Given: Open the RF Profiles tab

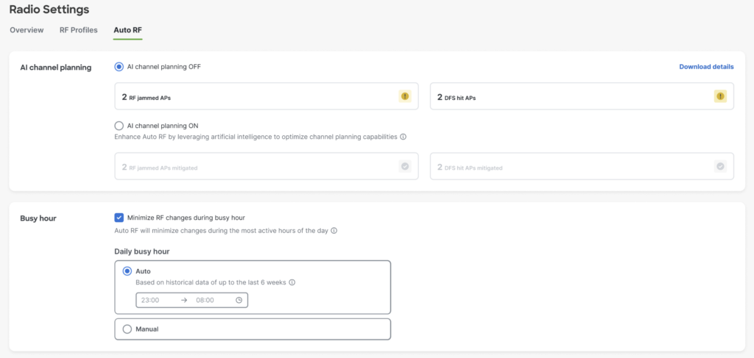Looking at the screenshot, I should [x=79, y=30].
